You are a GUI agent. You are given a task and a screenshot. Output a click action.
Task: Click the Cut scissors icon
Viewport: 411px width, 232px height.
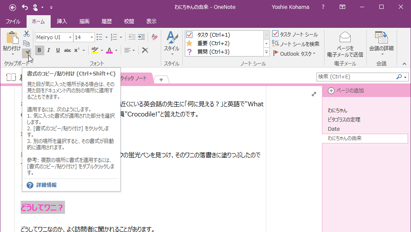coord(27,34)
